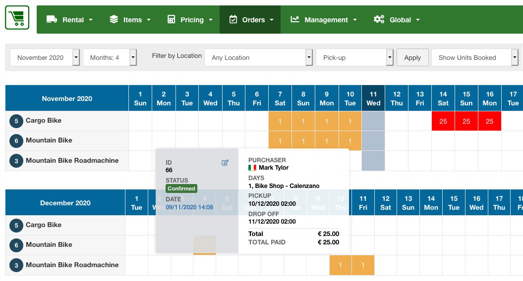Click the Rental truck icon
Image resolution: width=523 pixels, height=281 pixels.
click(x=52, y=20)
